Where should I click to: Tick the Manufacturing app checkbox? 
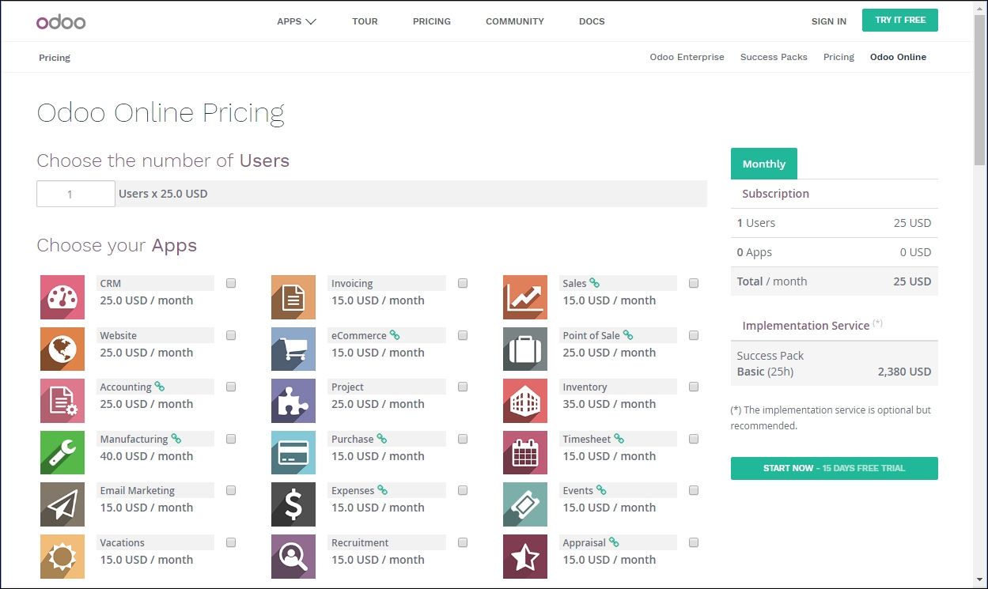pos(231,439)
